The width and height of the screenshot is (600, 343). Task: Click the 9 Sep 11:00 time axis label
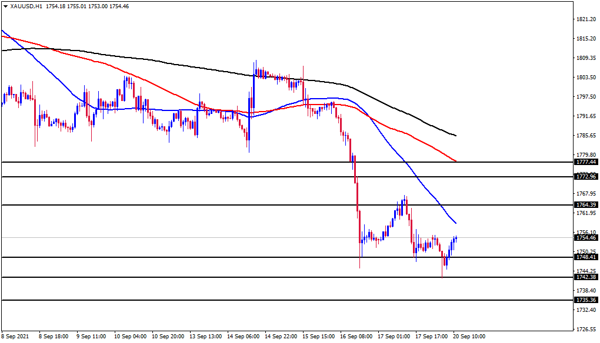(x=91, y=337)
